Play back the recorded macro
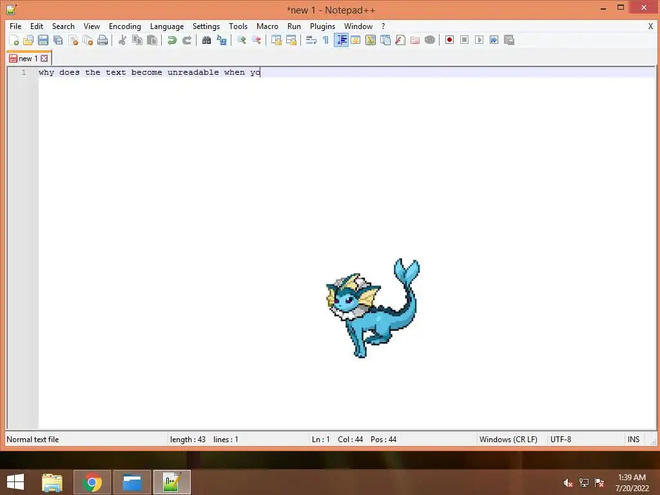Viewport: 660px width, 495px height. pyautogui.click(x=479, y=40)
